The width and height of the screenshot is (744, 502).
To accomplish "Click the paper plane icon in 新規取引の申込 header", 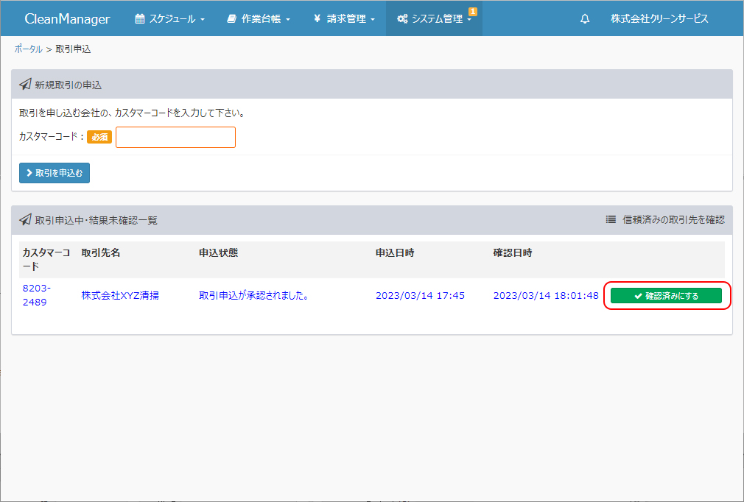I will point(25,85).
